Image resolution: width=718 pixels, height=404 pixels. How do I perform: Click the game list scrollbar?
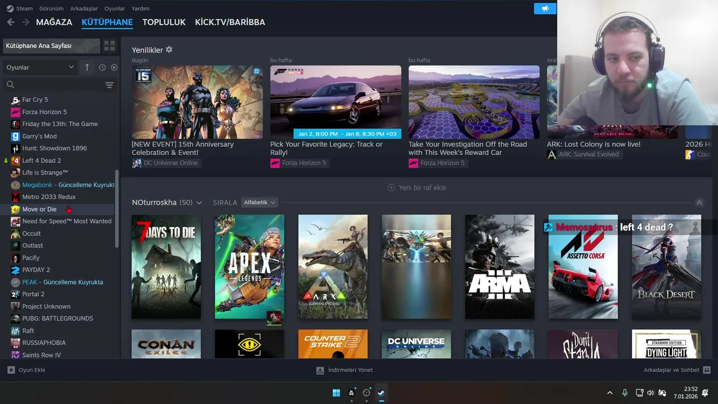(x=117, y=209)
